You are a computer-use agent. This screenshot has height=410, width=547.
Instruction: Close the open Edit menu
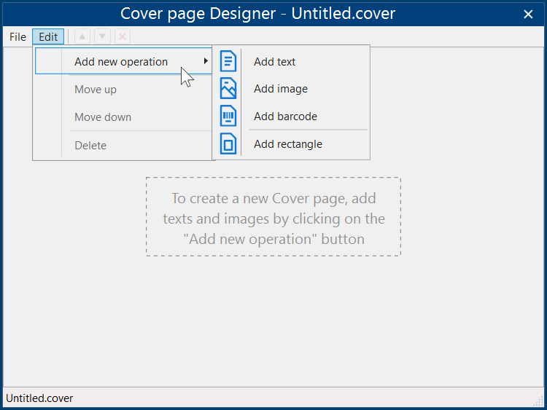point(48,36)
